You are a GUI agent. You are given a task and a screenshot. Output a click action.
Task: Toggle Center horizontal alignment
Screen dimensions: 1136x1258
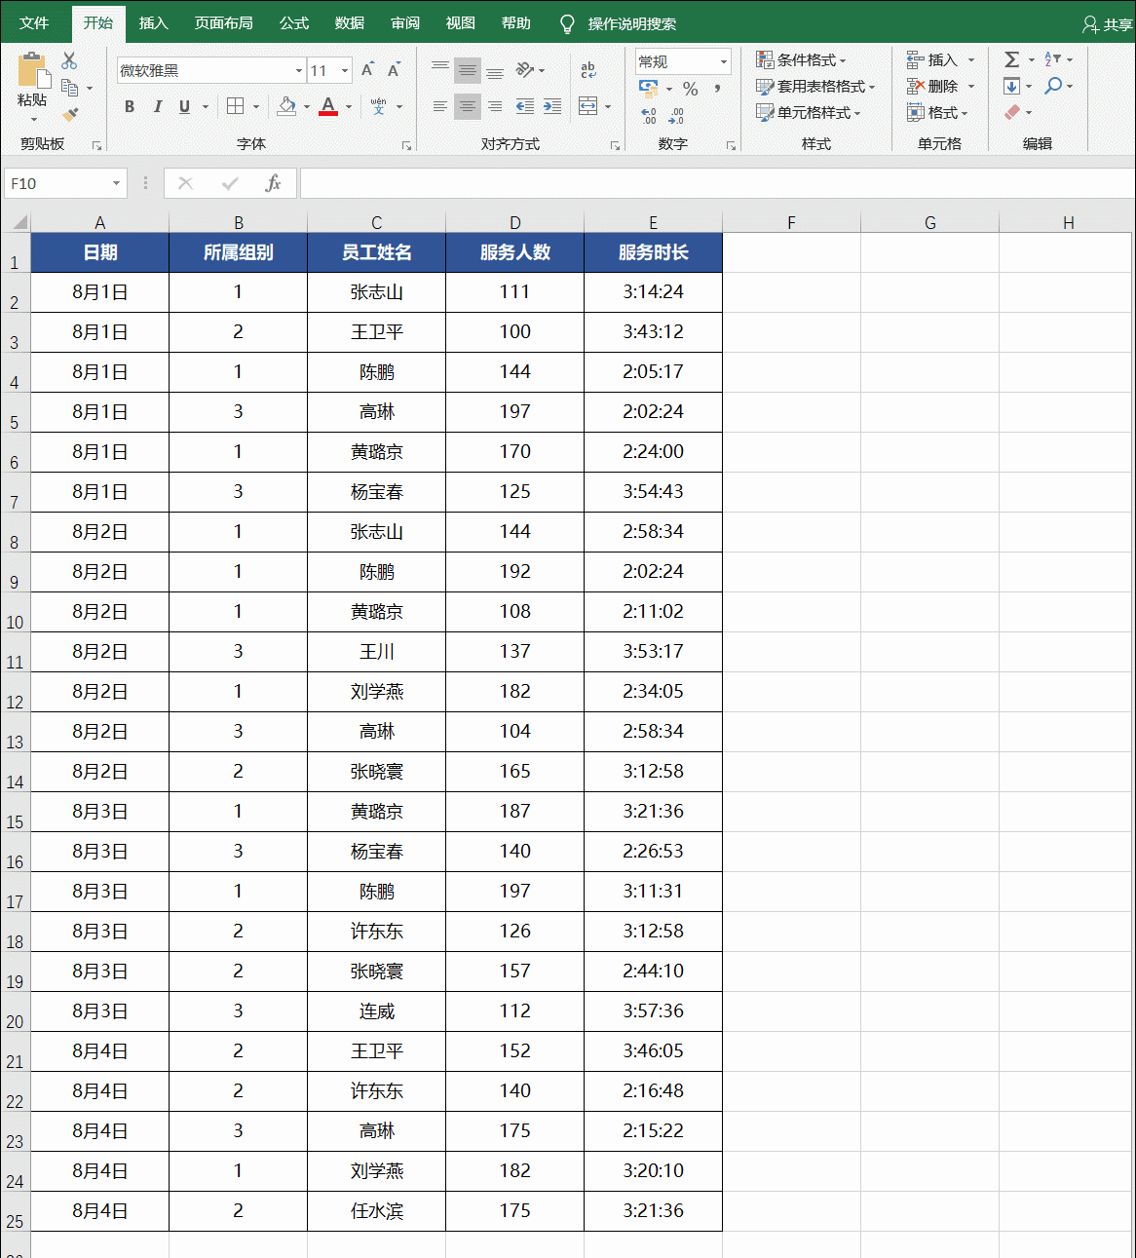pyautogui.click(x=468, y=106)
